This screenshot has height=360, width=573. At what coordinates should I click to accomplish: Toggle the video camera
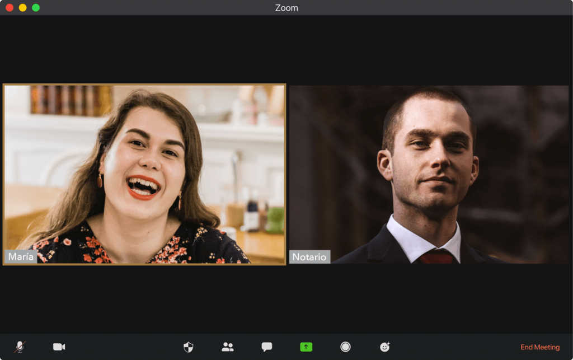coord(59,347)
